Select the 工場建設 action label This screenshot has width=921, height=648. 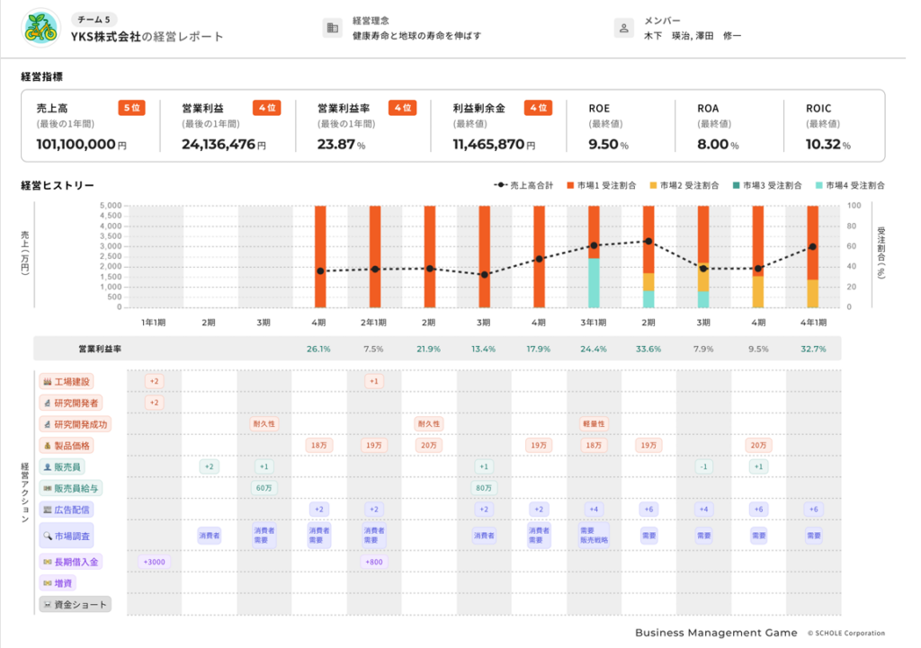click(69, 381)
